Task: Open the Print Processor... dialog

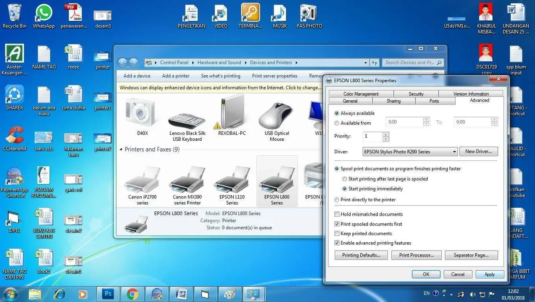Action: click(x=416, y=255)
